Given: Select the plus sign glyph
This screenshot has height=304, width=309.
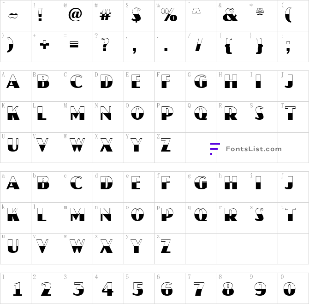Looking at the screenshot, I should tap(44, 45).
